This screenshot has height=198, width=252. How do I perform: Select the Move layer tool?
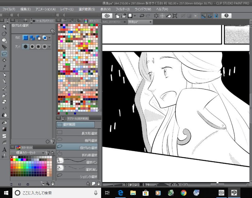point(4,47)
